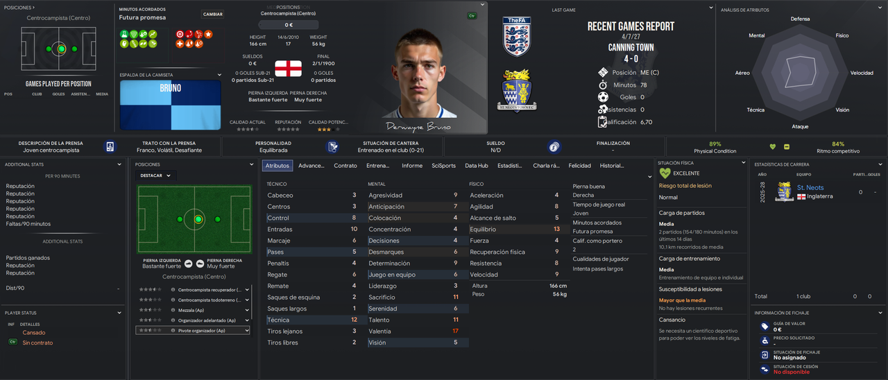
Task: Select the central midfielder dot on the pitch
Action: tap(198, 219)
